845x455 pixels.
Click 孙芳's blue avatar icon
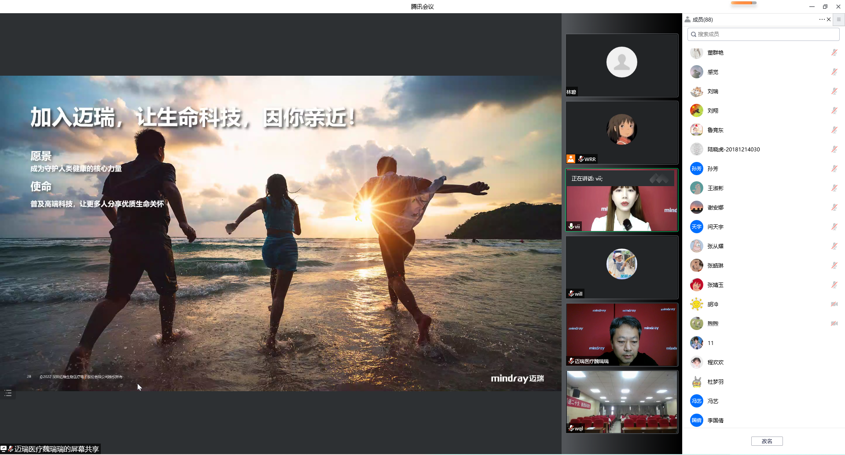click(696, 169)
